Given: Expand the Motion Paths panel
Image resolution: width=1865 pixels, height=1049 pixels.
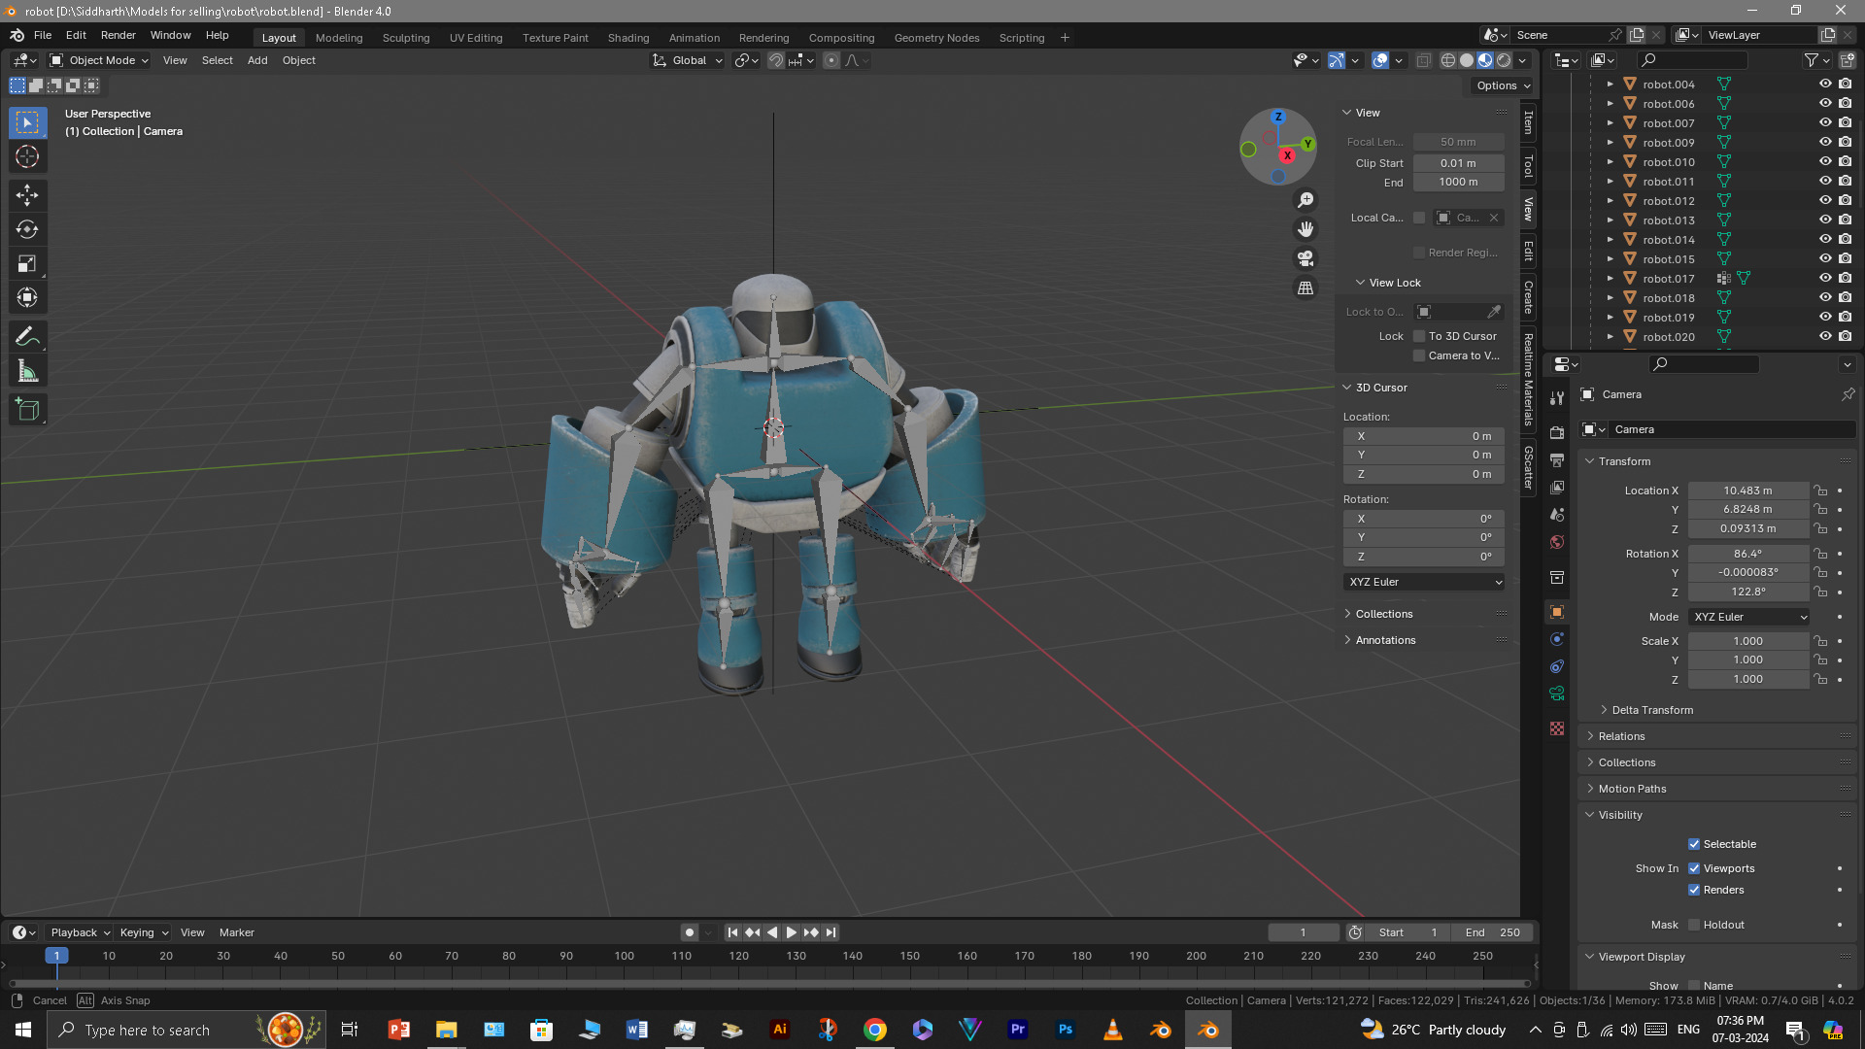Looking at the screenshot, I should point(1632,789).
